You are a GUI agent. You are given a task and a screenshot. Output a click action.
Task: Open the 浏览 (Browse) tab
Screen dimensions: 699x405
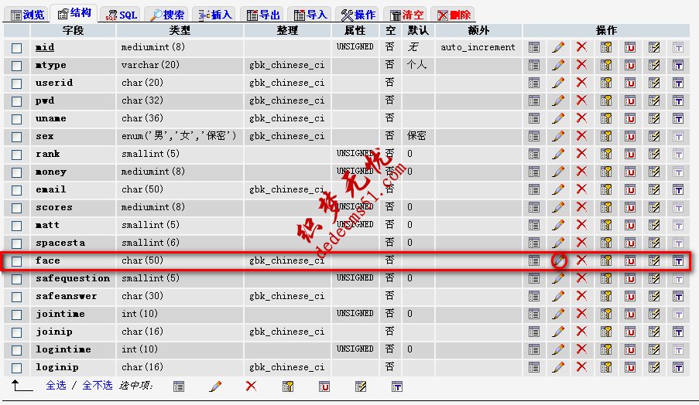[28, 15]
